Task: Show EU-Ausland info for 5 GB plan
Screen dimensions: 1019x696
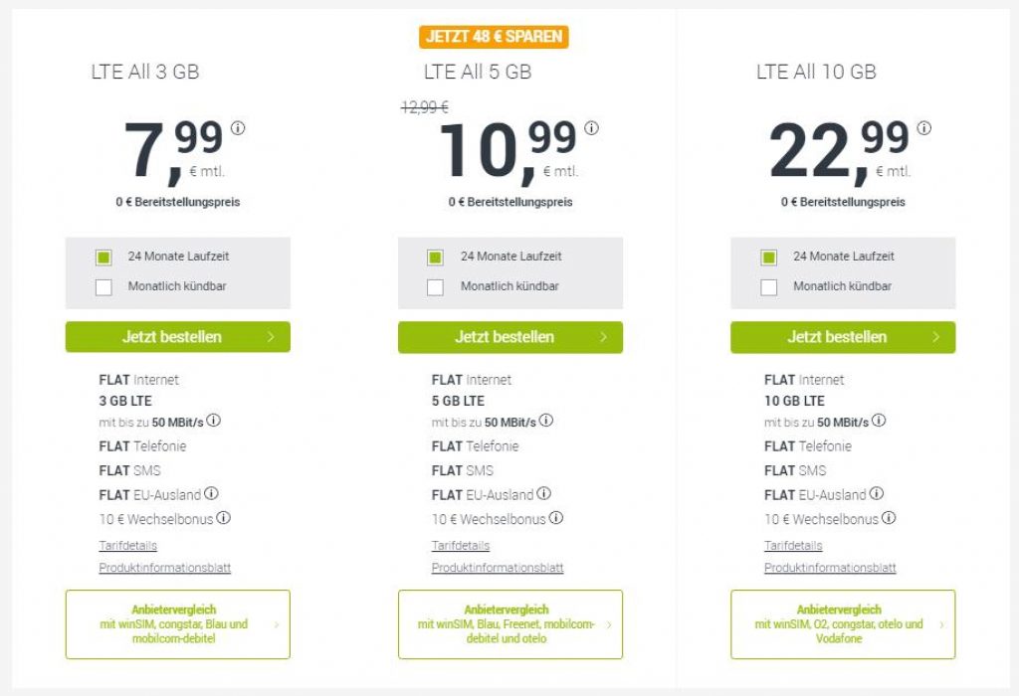Action: click(544, 493)
